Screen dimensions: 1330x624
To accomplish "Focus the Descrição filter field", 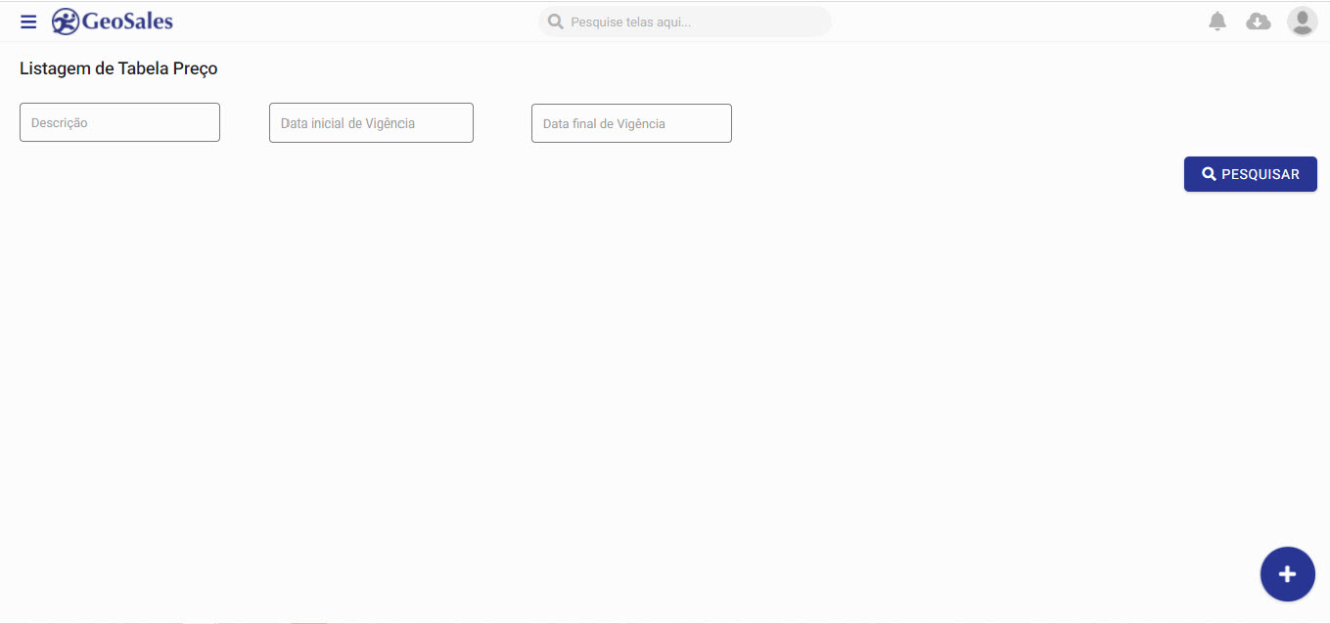I will [119, 122].
